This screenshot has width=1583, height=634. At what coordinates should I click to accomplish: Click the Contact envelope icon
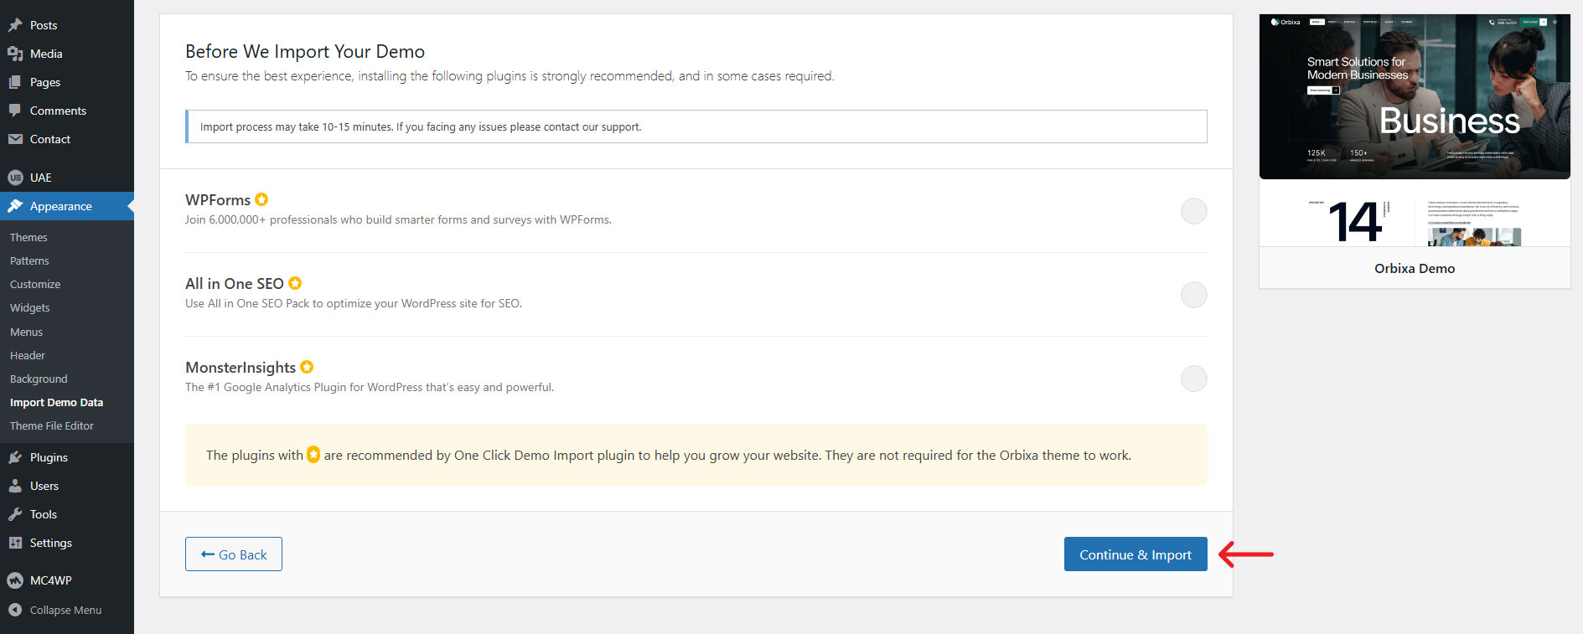coord(15,139)
